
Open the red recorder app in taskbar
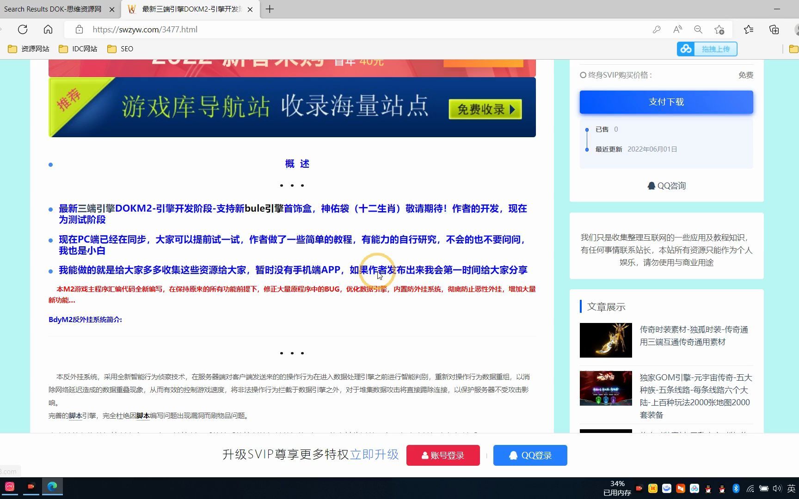[x=31, y=487]
